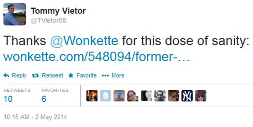Select the NY Yankees logo avatar
This screenshot has width=253, height=127.
tap(187, 96)
